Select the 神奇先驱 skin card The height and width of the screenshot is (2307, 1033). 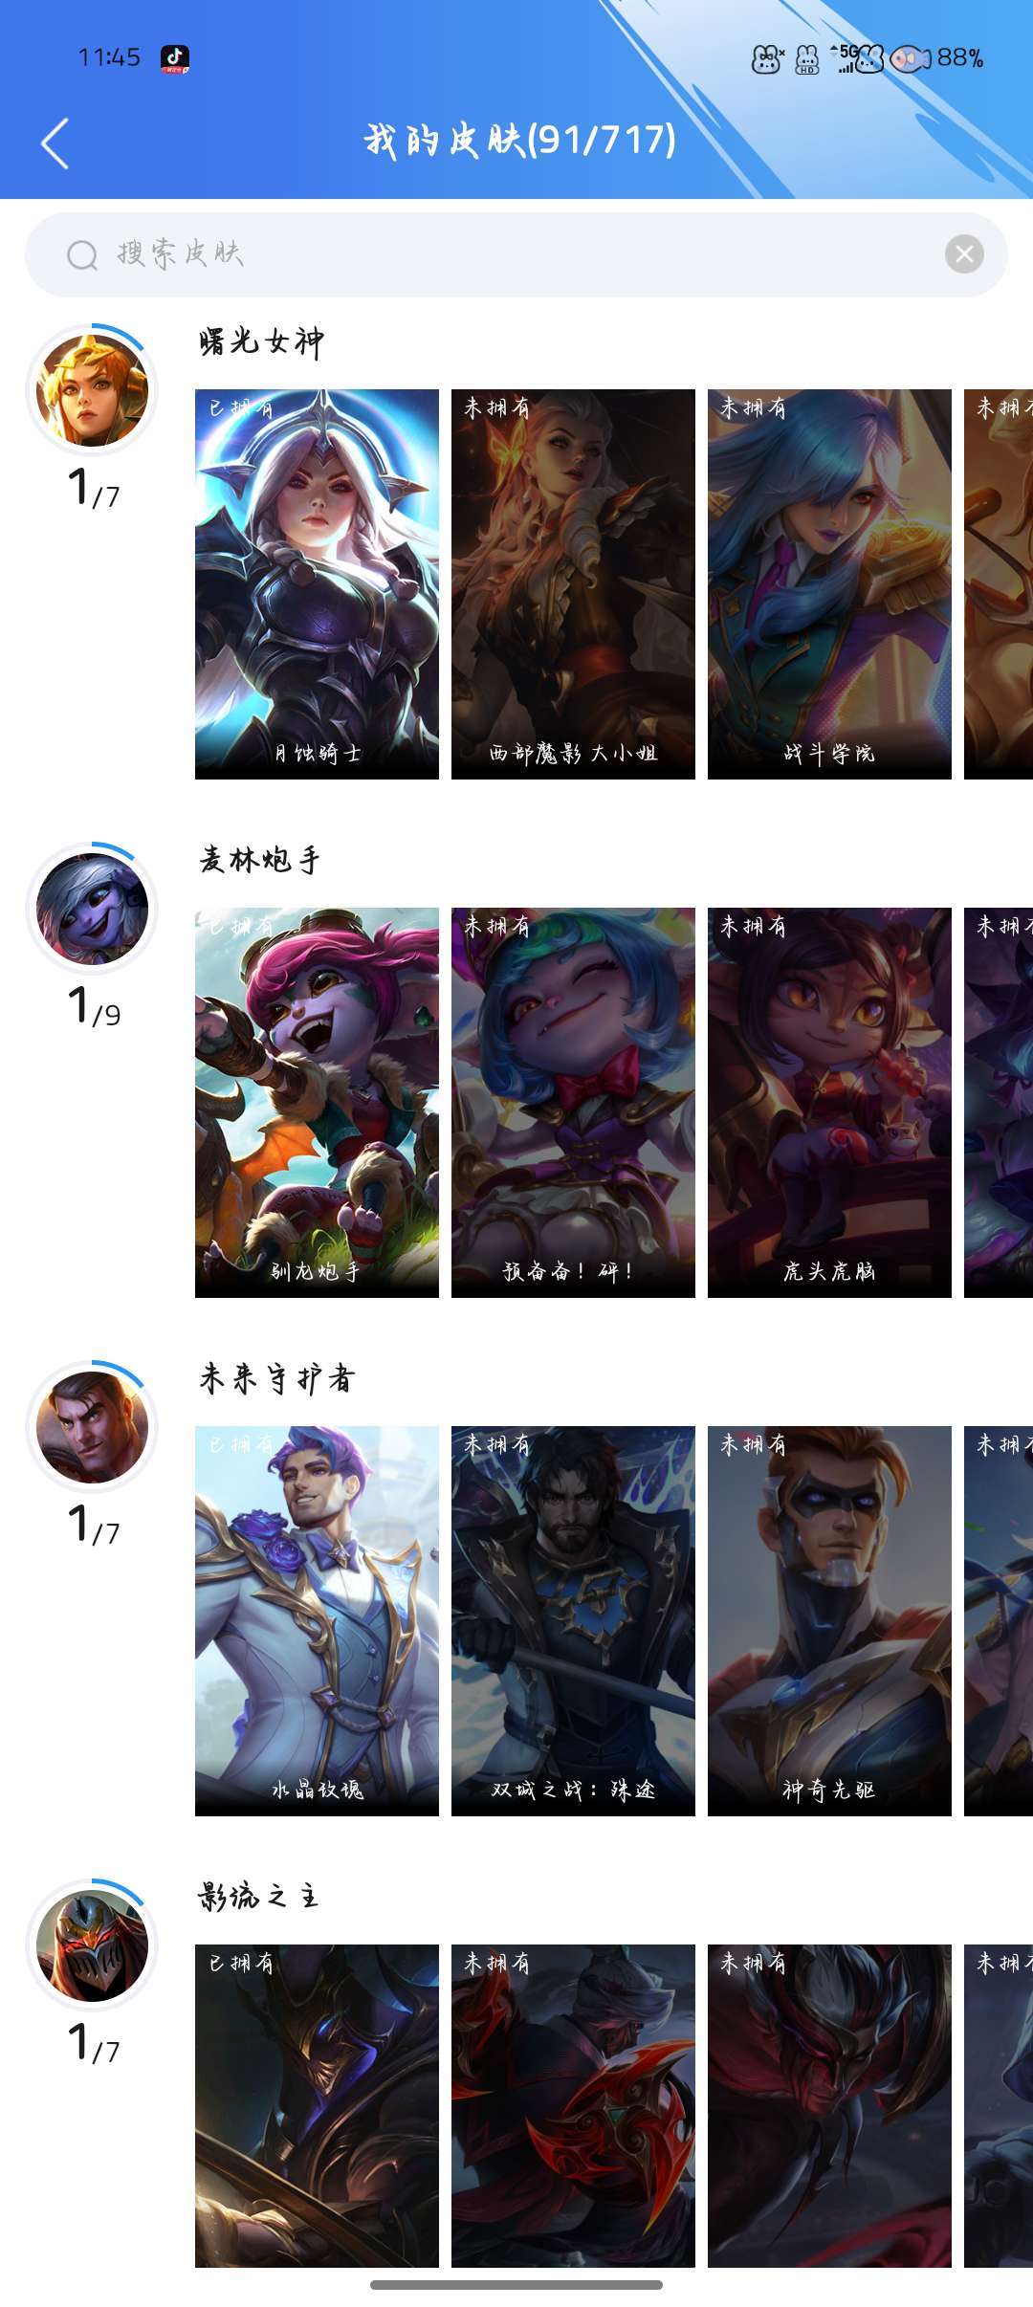tap(829, 1621)
